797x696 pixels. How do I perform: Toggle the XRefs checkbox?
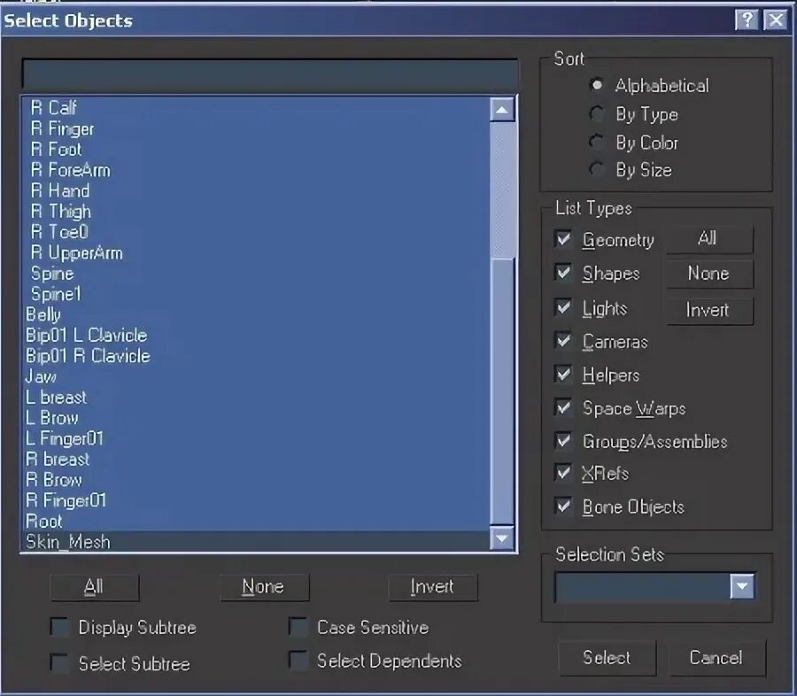[563, 473]
